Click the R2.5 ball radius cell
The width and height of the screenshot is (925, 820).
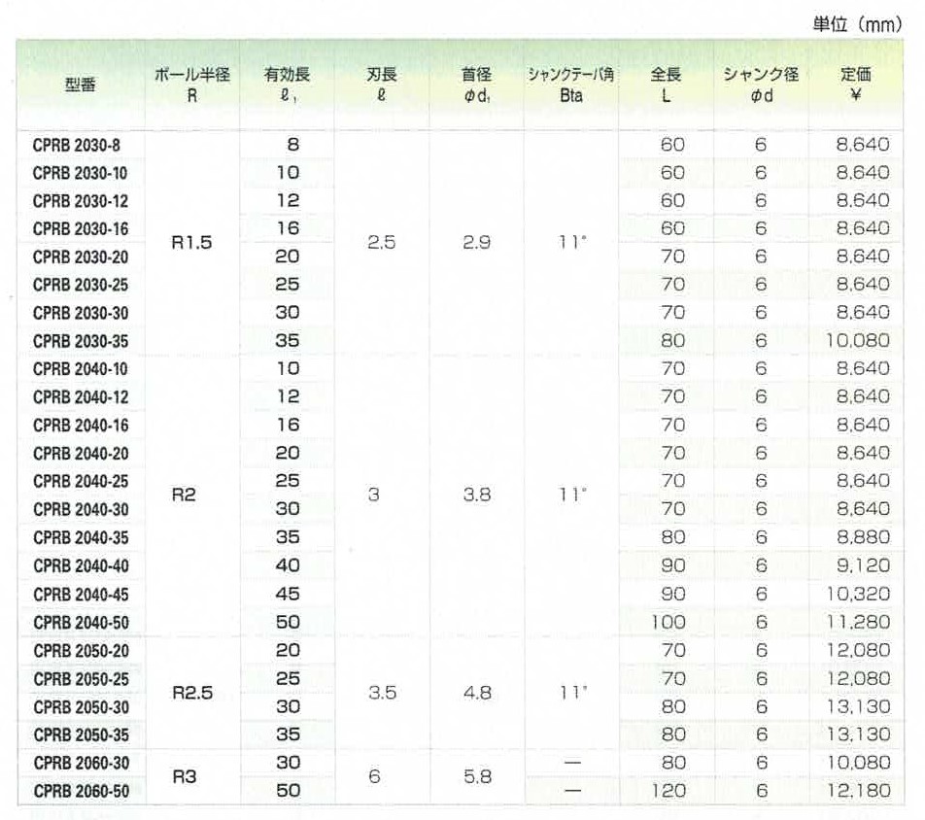click(x=192, y=693)
